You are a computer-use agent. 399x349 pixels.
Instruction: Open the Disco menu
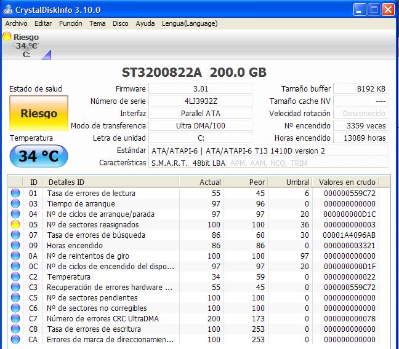[x=120, y=23]
